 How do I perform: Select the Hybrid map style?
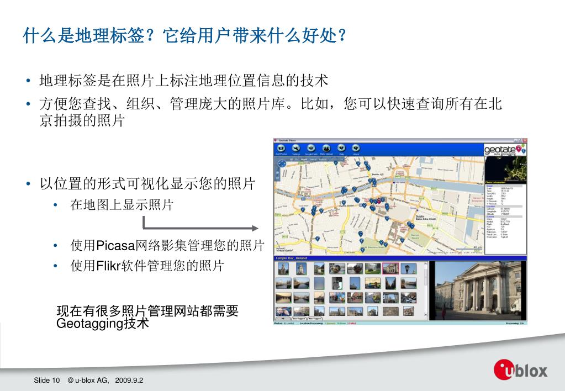(x=323, y=159)
